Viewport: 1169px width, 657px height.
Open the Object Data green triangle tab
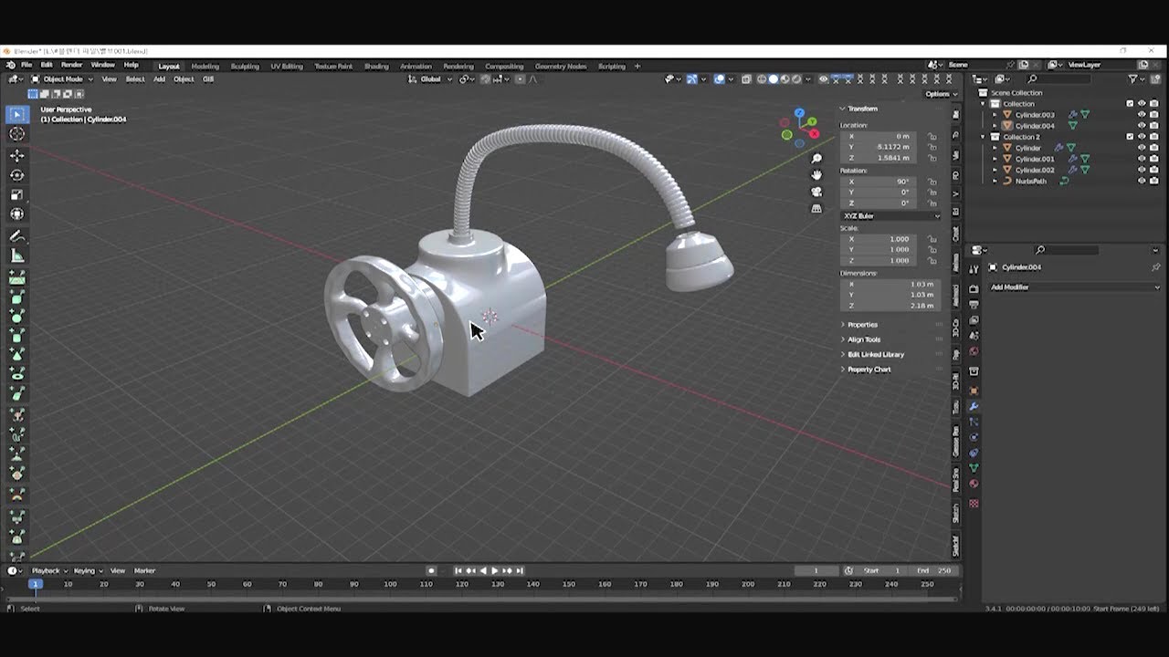tap(974, 468)
